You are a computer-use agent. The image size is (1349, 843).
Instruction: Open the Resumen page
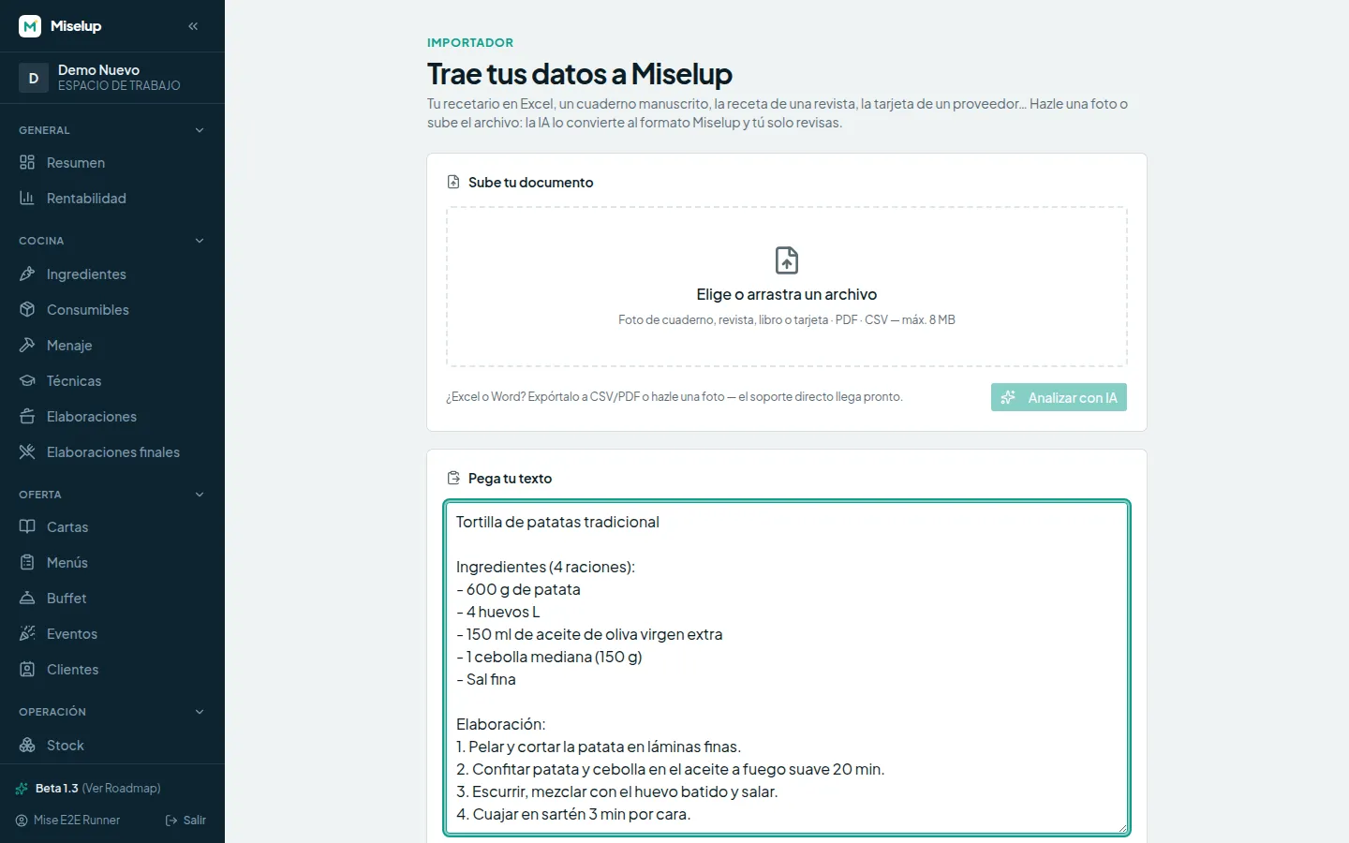pyautogui.click(x=112, y=163)
